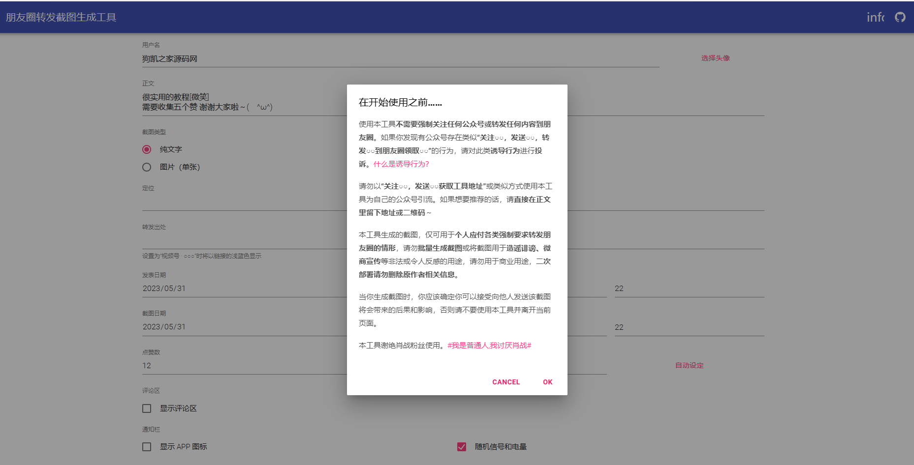Click the 自动设定 button
The height and width of the screenshot is (465, 914).
click(689, 365)
